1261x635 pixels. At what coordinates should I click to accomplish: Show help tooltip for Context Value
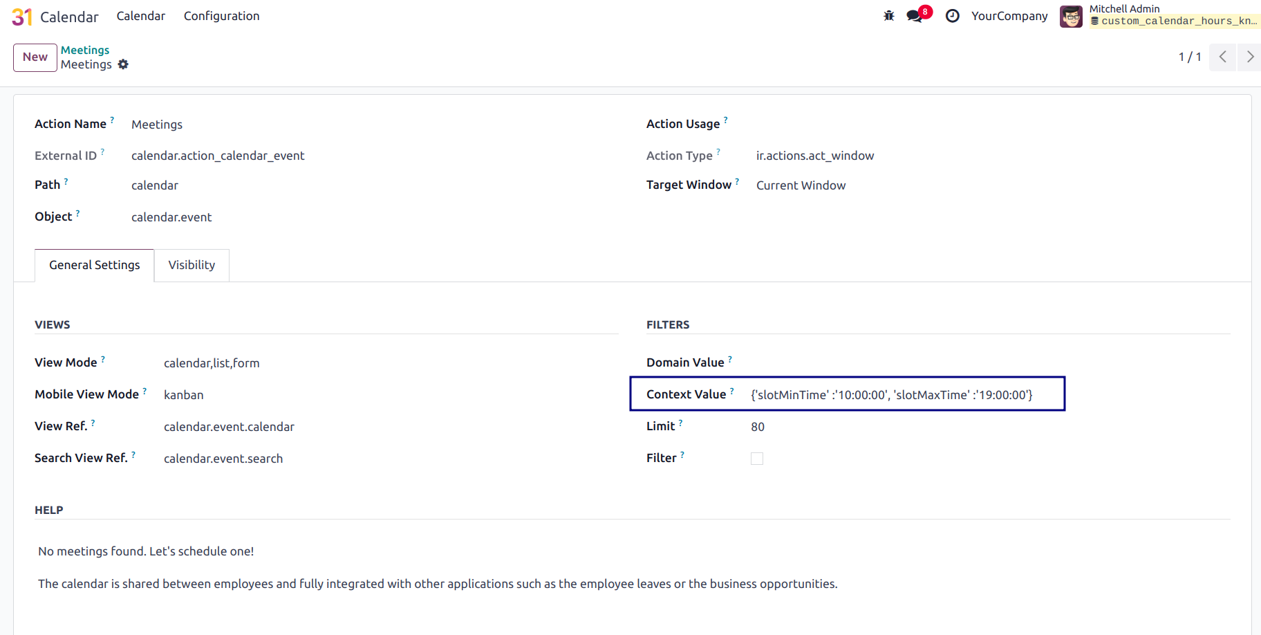point(732,391)
